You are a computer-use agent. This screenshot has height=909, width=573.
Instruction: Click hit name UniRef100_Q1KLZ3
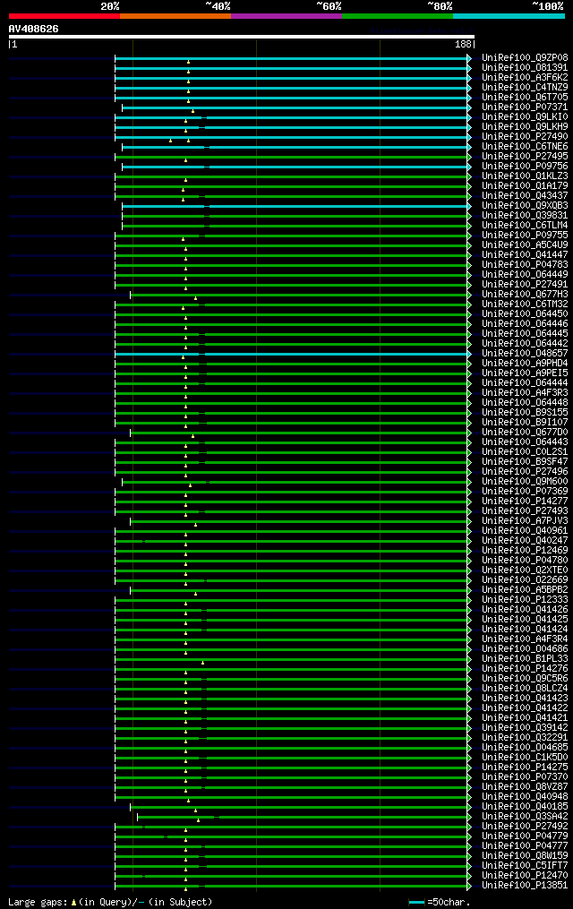[525, 176]
